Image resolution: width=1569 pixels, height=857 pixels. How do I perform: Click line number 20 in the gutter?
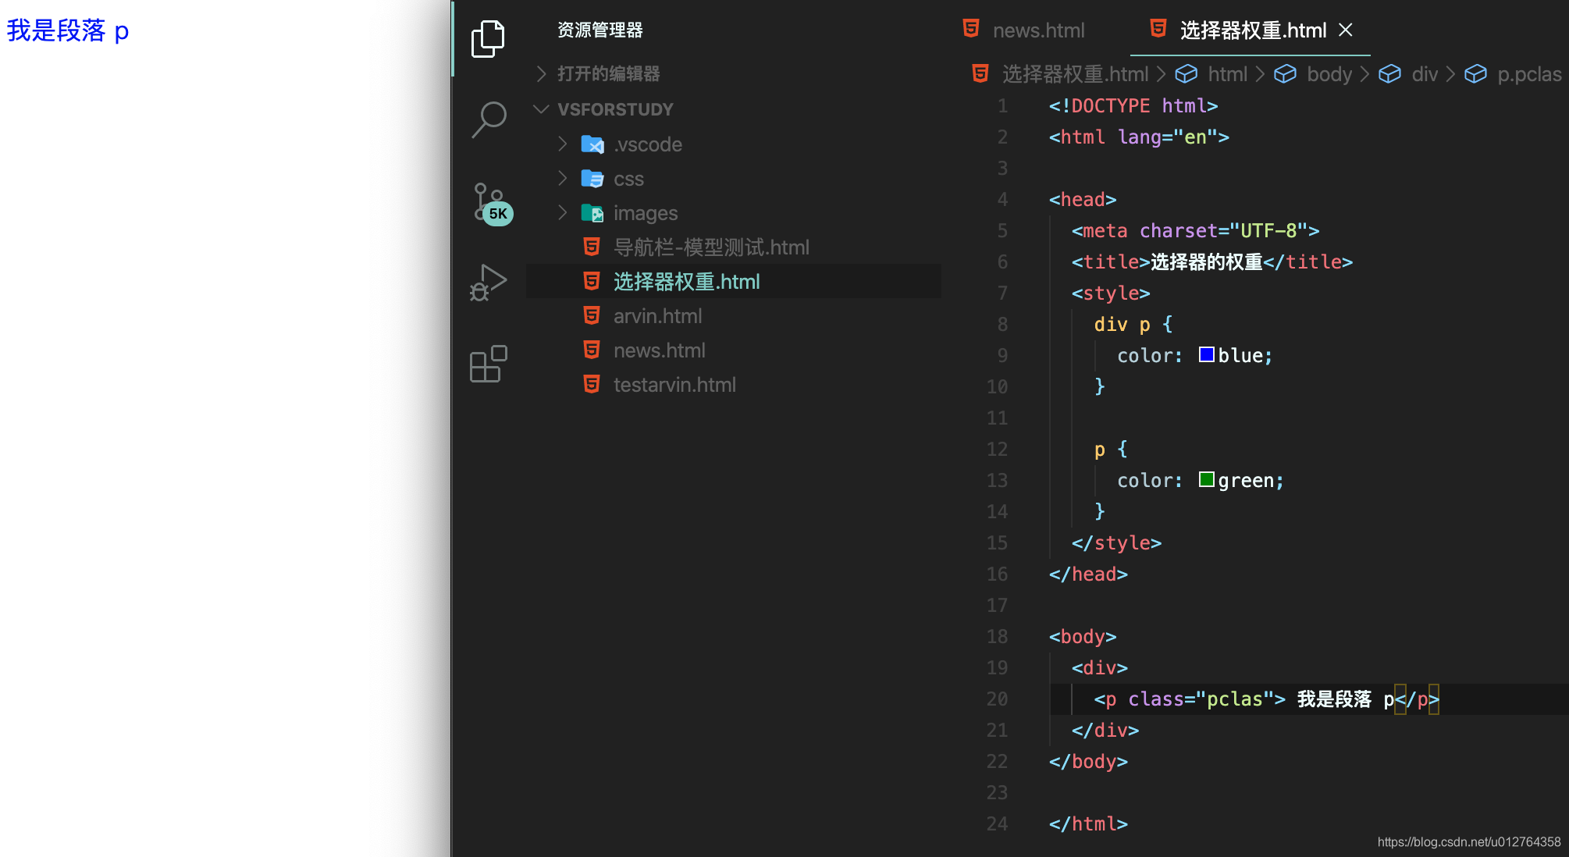pyautogui.click(x=997, y=699)
